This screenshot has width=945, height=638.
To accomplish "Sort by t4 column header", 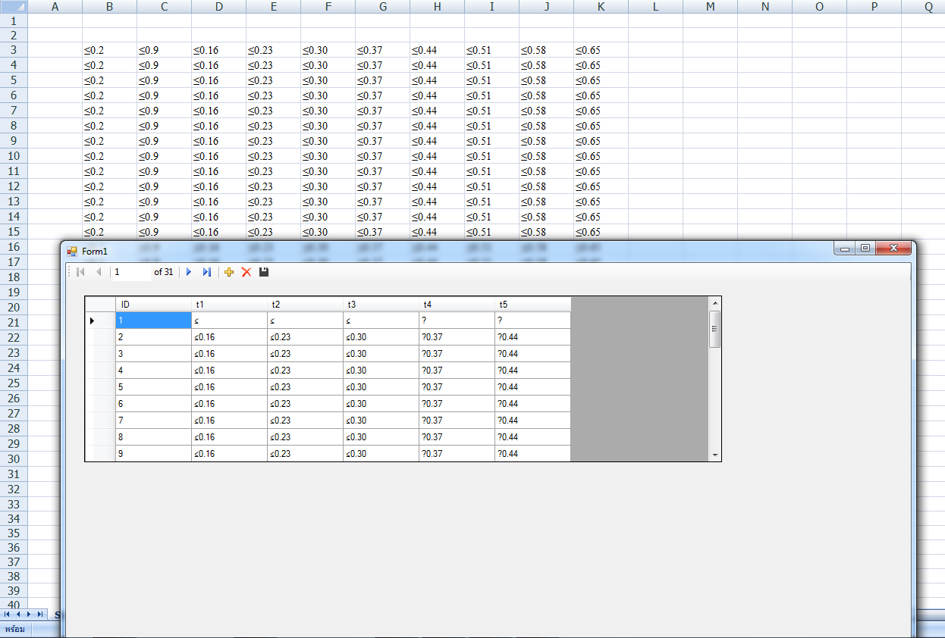I will [457, 305].
